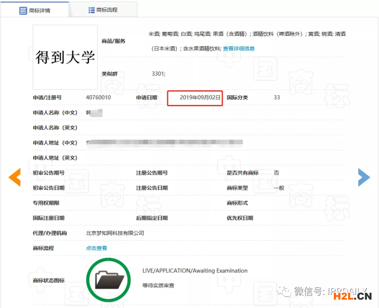The width and height of the screenshot is (379, 308).
Task: Click the 点击查看 link for 商标流程
Action: coord(96,248)
